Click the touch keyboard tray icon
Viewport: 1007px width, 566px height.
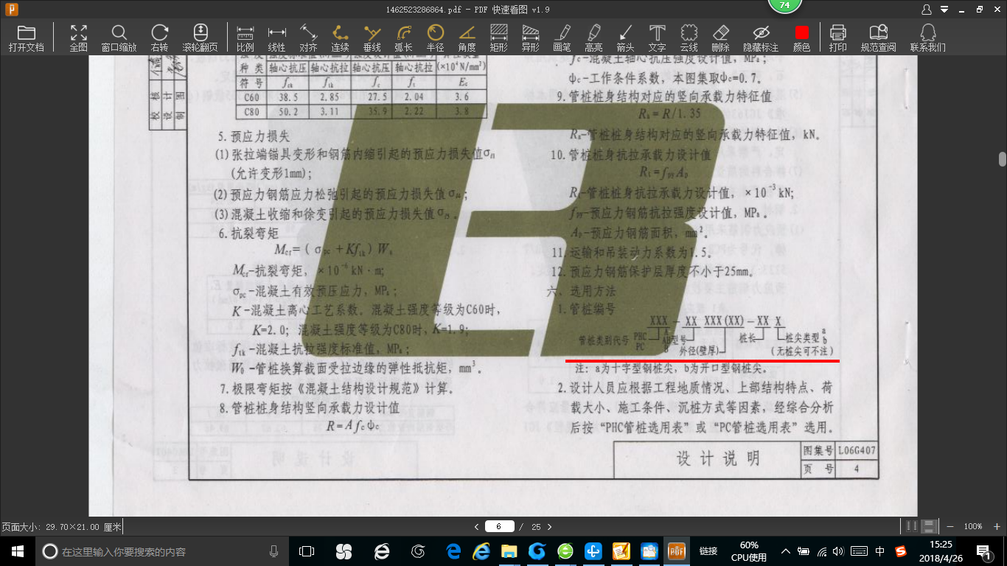click(859, 551)
